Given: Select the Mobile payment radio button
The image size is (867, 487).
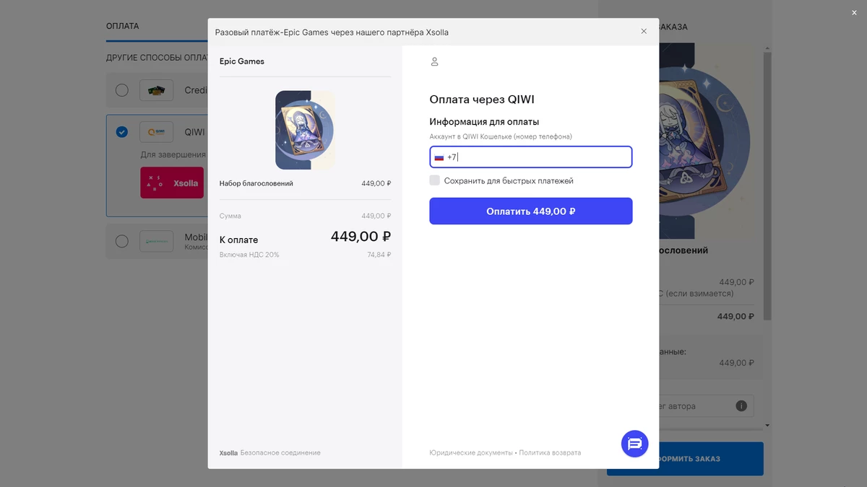Looking at the screenshot, I should point(122,241).
